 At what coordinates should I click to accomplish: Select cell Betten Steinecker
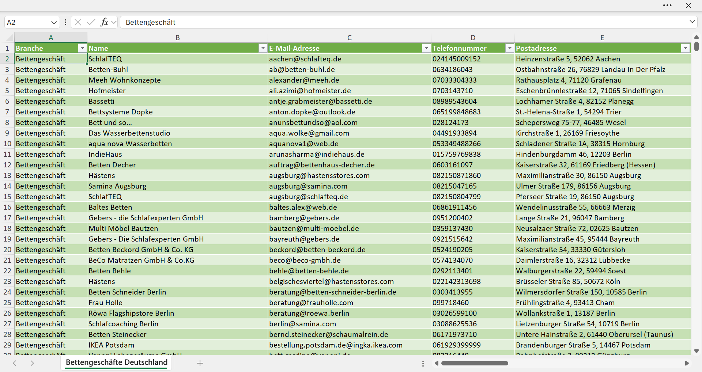[x=178, y=334]
